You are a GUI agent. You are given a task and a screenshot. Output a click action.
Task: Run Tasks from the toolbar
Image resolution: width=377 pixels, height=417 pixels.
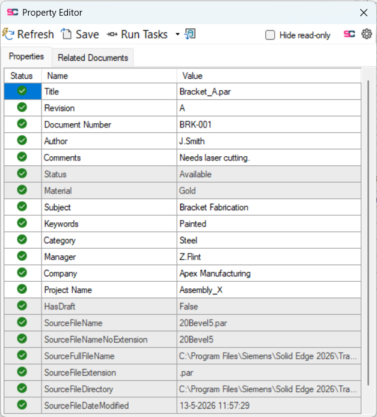click(137, 34)
